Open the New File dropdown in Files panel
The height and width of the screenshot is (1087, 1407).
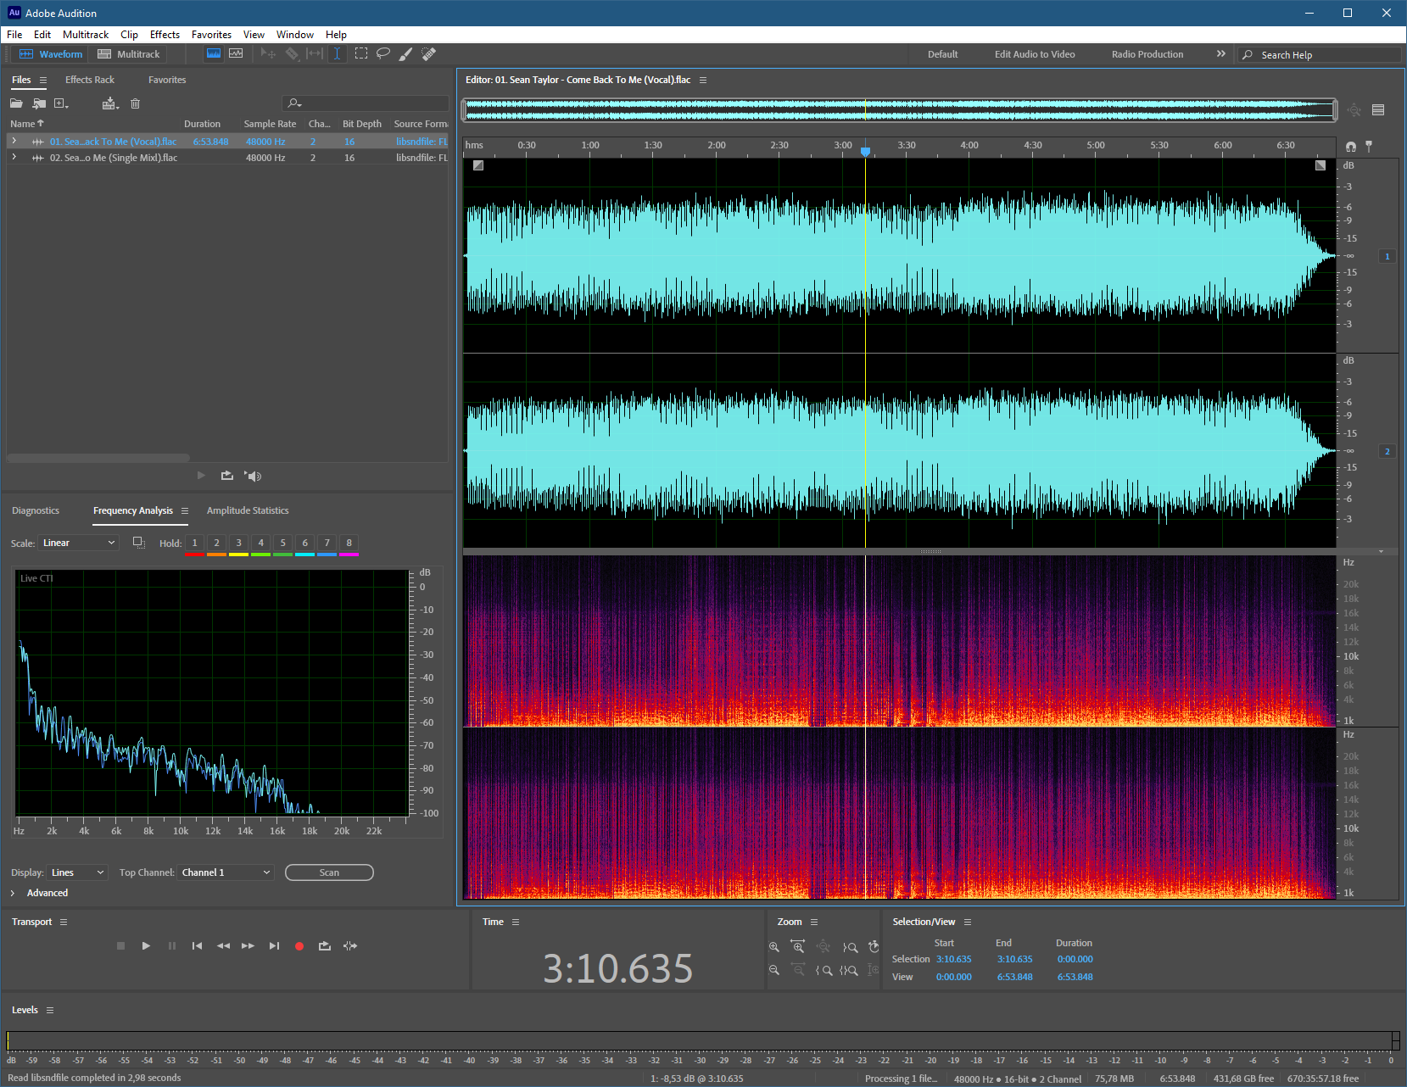coord(62,103)
